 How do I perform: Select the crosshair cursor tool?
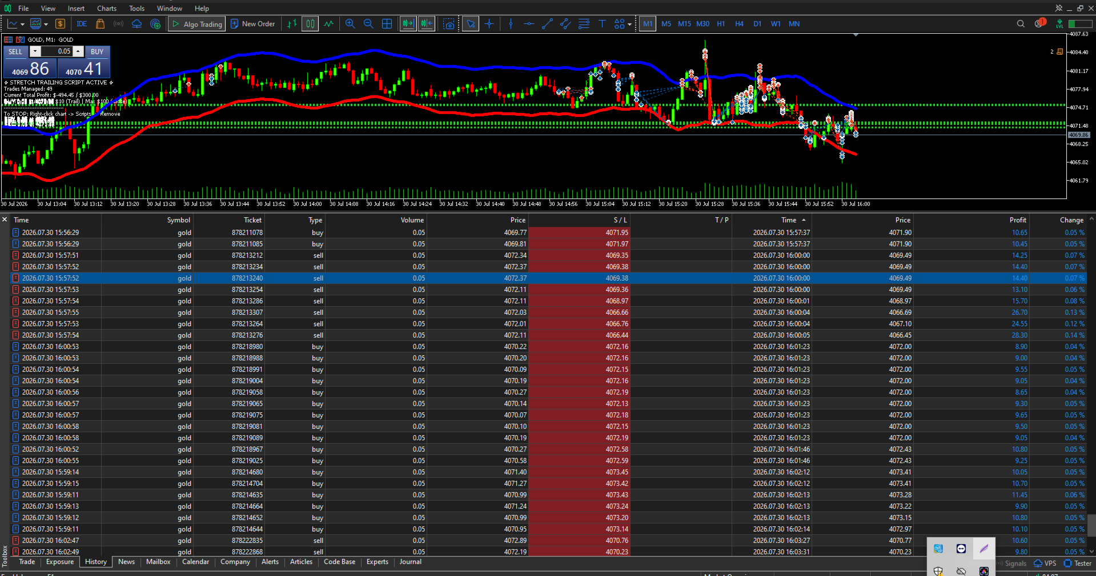pyautogui.click(x=489, y=24)
